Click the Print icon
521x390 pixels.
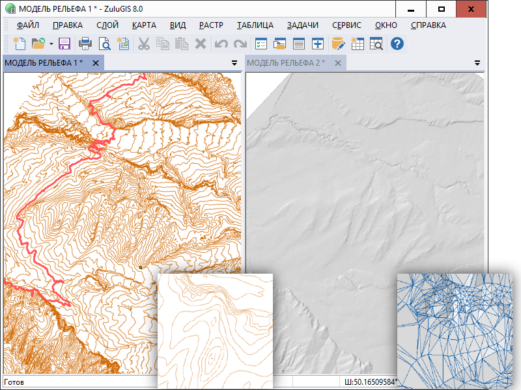85,44
